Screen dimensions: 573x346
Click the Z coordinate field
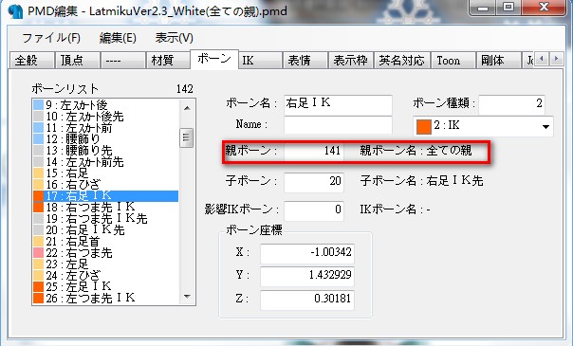[x=307, y=300]
